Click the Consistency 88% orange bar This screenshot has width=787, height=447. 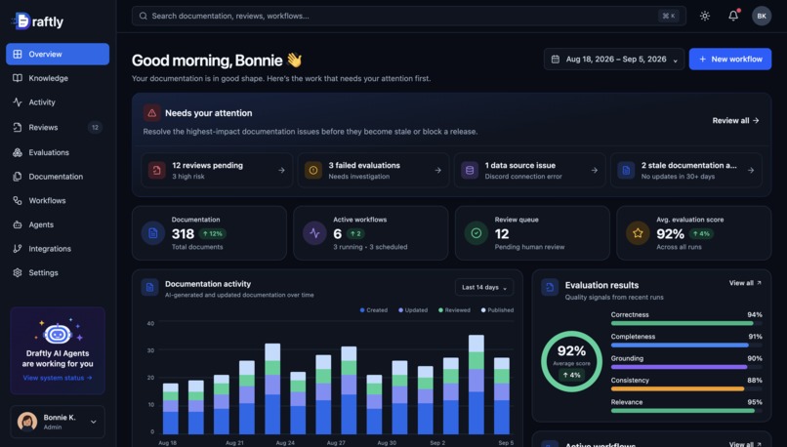[x=686, y=388]
